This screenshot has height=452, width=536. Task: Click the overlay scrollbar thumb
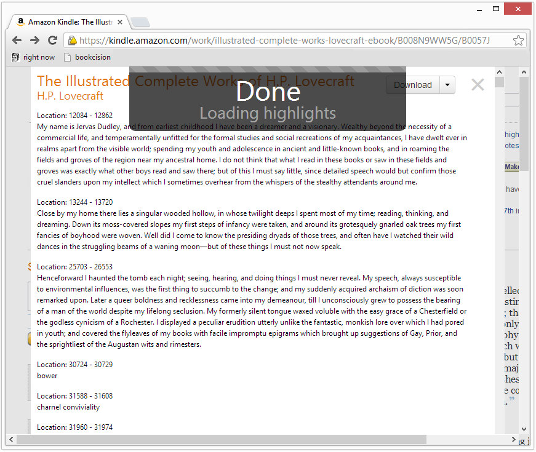pyautogui.click(x=500, y=82)
